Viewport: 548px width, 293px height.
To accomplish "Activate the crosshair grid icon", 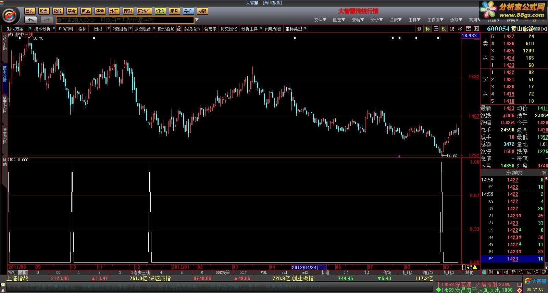I will pos(436,29).
